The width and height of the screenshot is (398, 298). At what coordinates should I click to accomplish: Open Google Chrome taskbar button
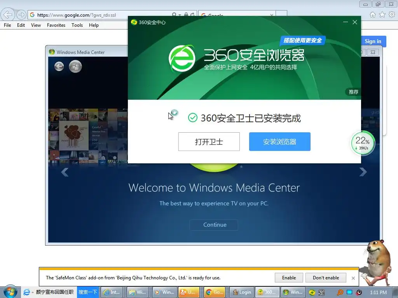[x=215, y=292]
